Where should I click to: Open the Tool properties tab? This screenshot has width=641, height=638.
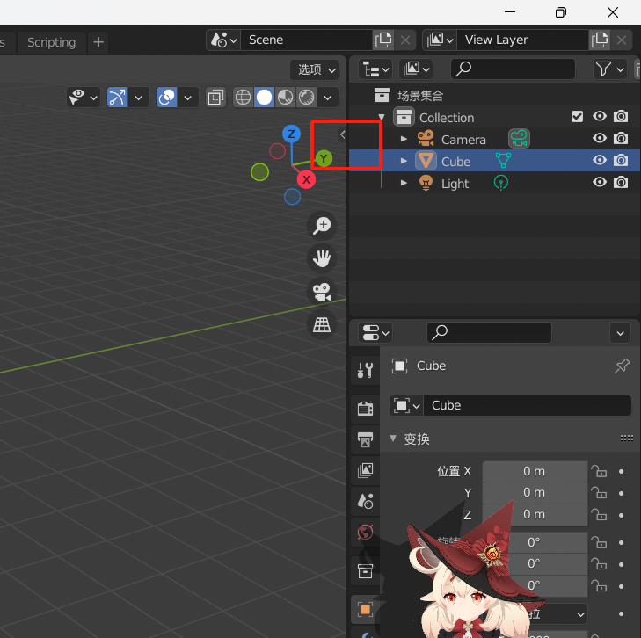point(365,370)
